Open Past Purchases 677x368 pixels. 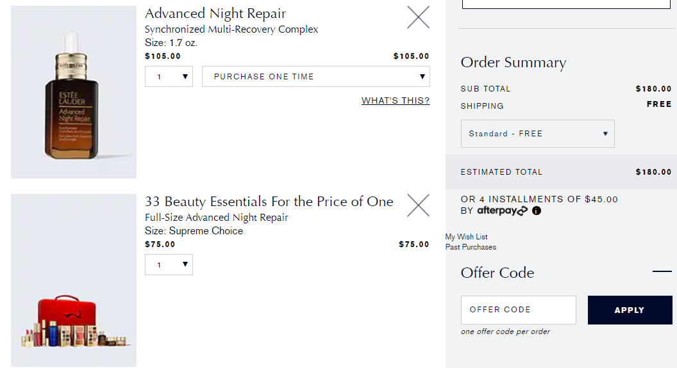(x=471, y=247)
